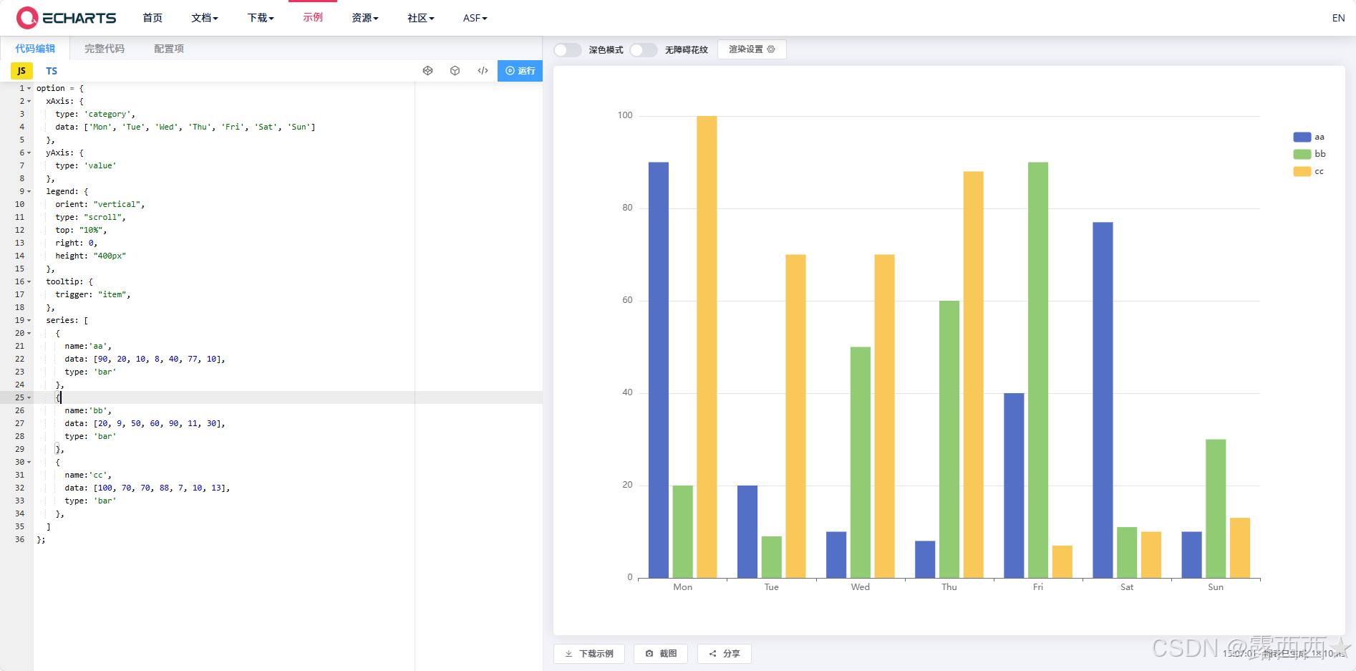This screenshot has height=671, width=1356.
Task: Toggle legend item aa
Action: (1309, 137)
